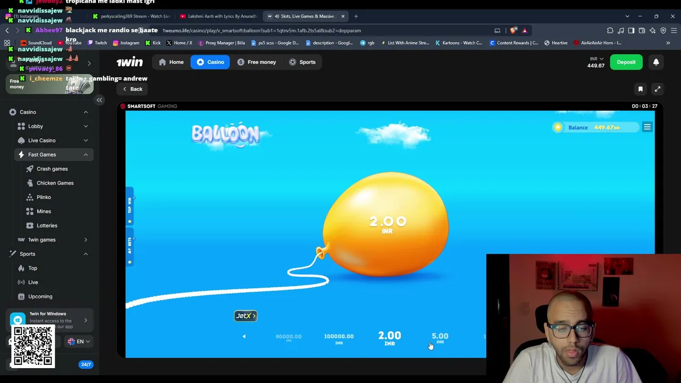Screen dimensions: 681x383
Task: Click the green Deposit button
Action: 626,62
